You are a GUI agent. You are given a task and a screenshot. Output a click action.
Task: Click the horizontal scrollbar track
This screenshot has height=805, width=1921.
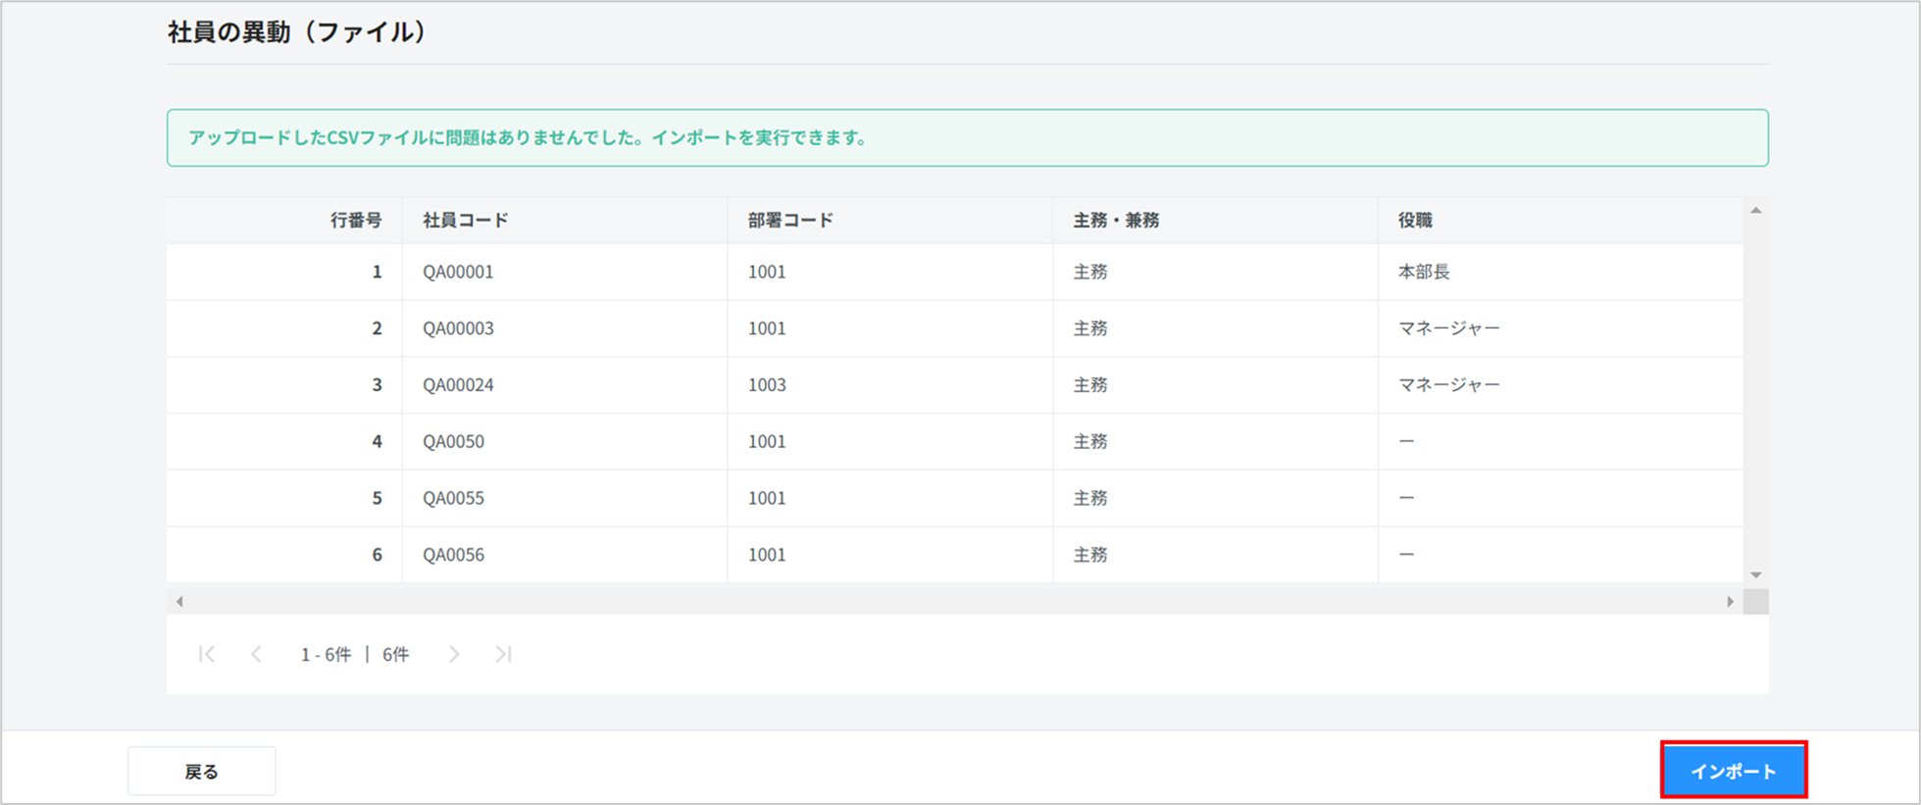click(953, 601)
